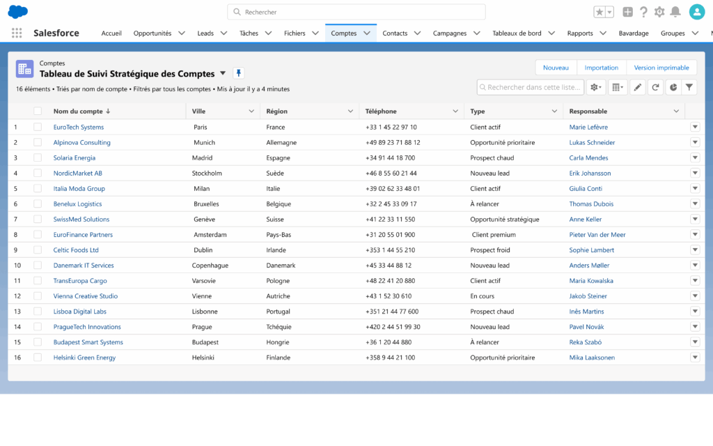Open row actions for Solaria Energia
Screen dimensions: 713x446
click(x=695, y=158)
